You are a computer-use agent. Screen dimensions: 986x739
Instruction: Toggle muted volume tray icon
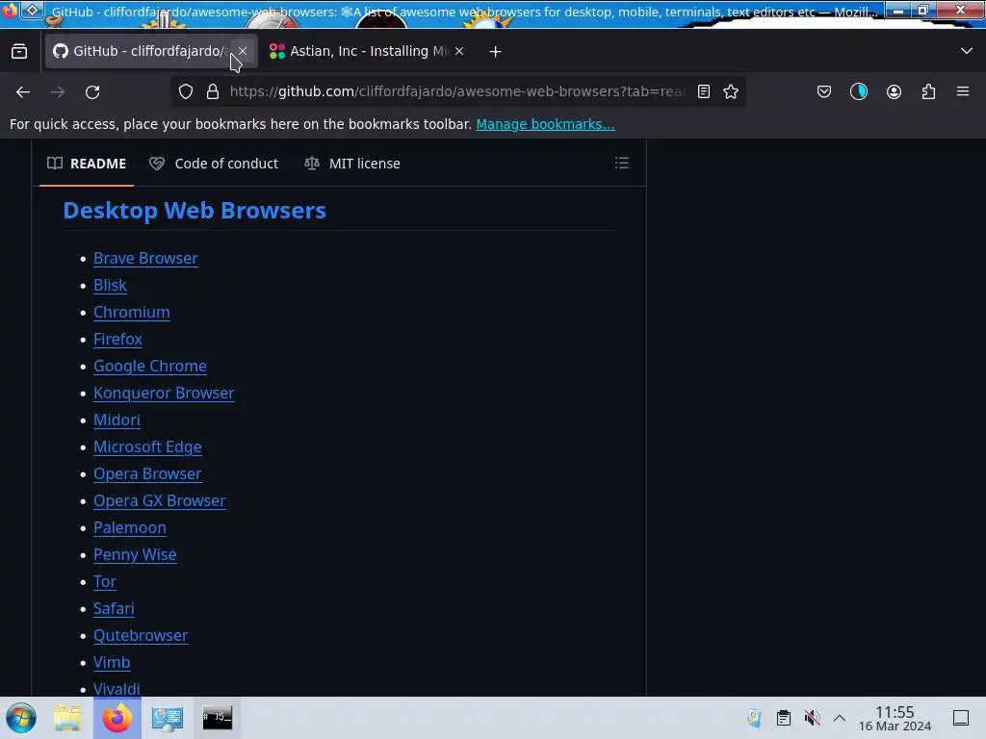(812, 718)
